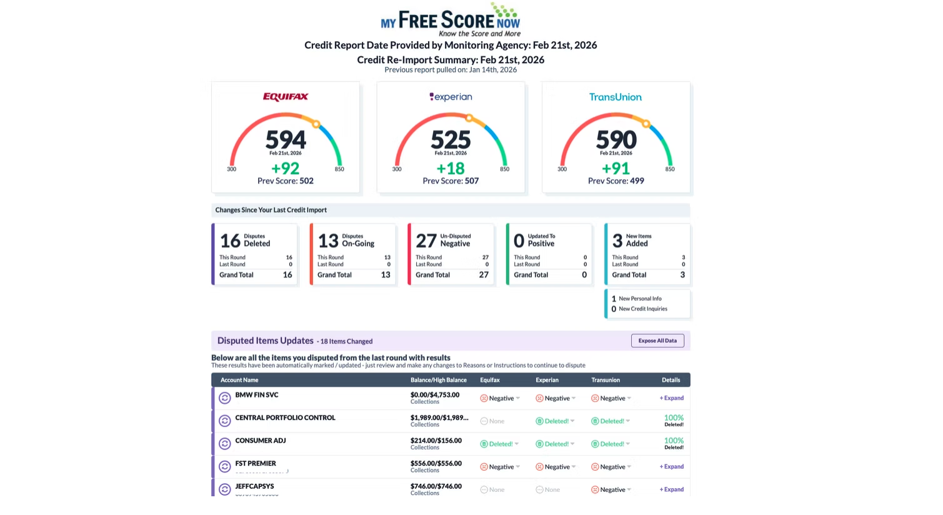Open BMW FIN SVC Equifax status dropdown arrow
The height and width of the screenshot is (515, 943).
click(518, 398)
